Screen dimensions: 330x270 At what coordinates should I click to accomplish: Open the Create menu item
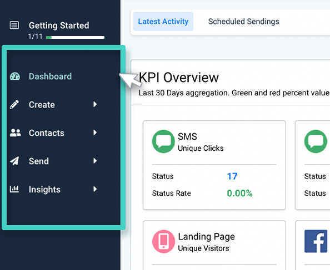pyautogui.click(x=42, y=105)
